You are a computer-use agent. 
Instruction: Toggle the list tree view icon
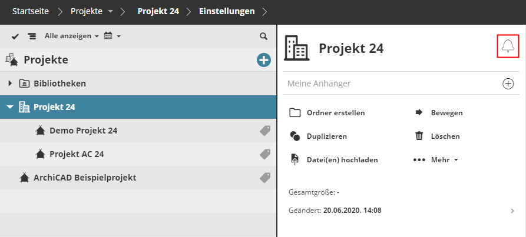coord(32,36)
